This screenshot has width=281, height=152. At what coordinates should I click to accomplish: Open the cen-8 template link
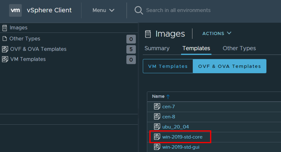click(x=169, y=117)
